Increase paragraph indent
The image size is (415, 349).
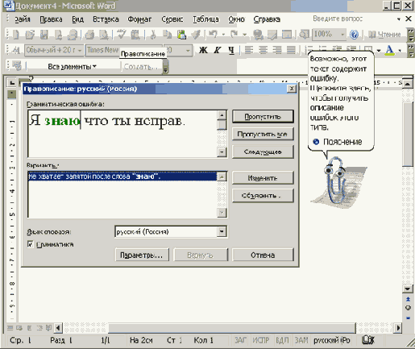click(x=351, y=49)
